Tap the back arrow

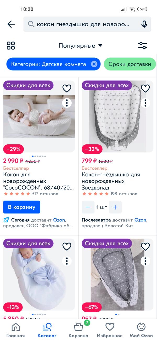11,24
